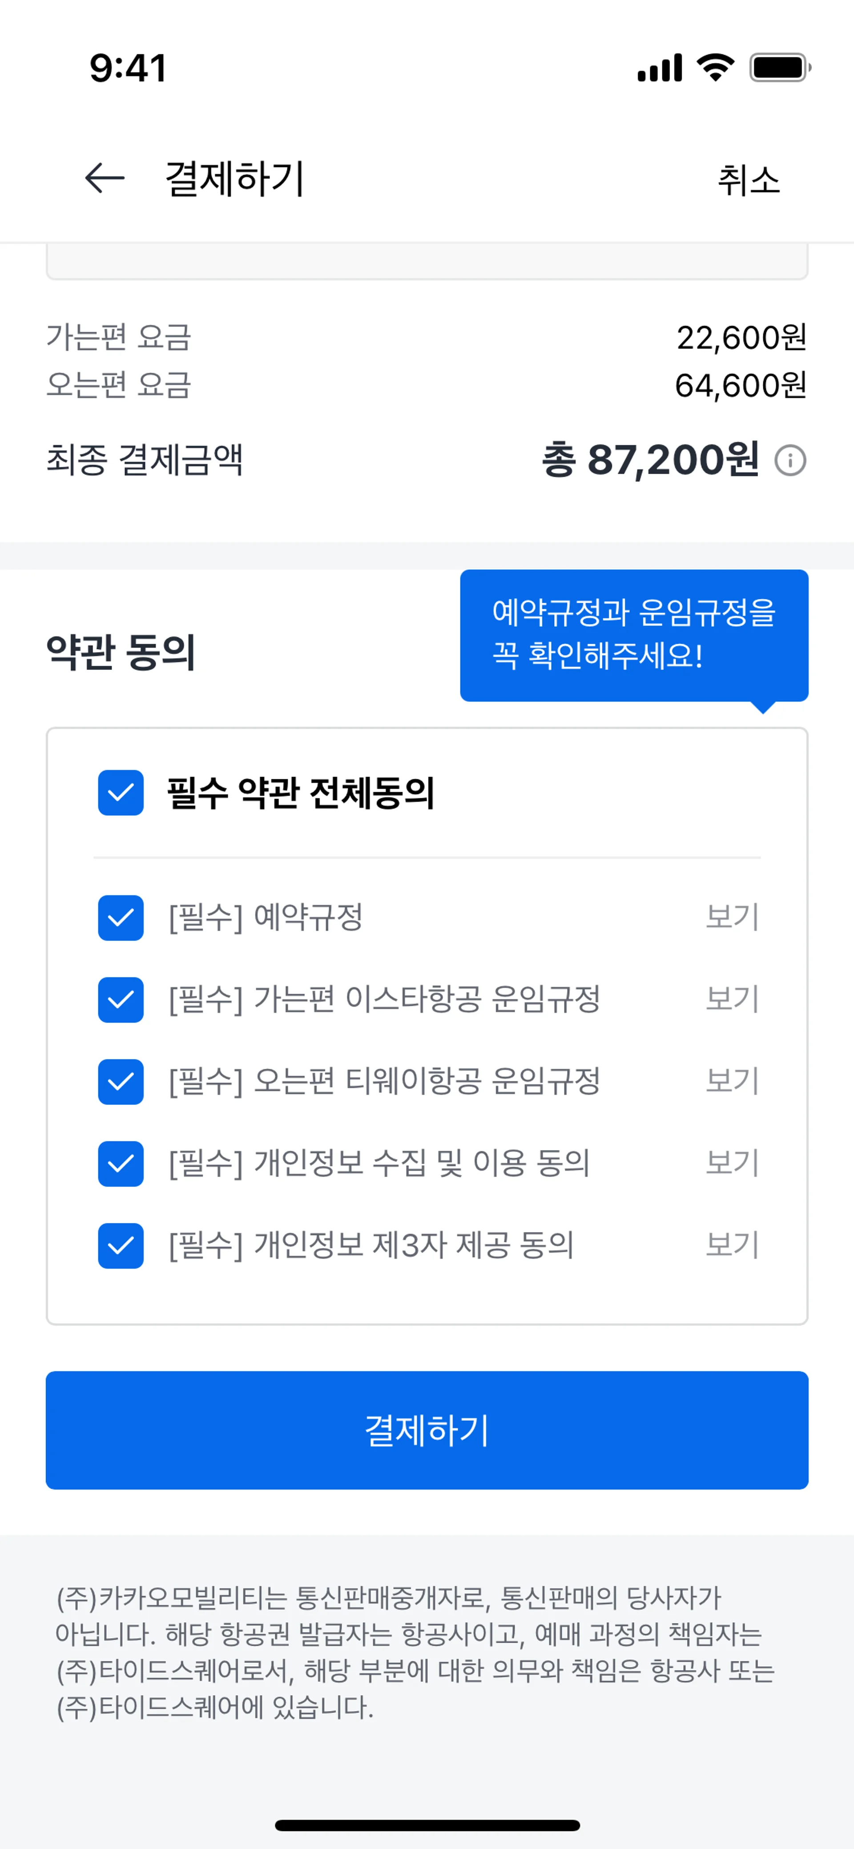Uncheck the 예약규정 checkbox
The height and width of the screenshot is (1849, 854).
pyautogui.click(x=121, y=917)
